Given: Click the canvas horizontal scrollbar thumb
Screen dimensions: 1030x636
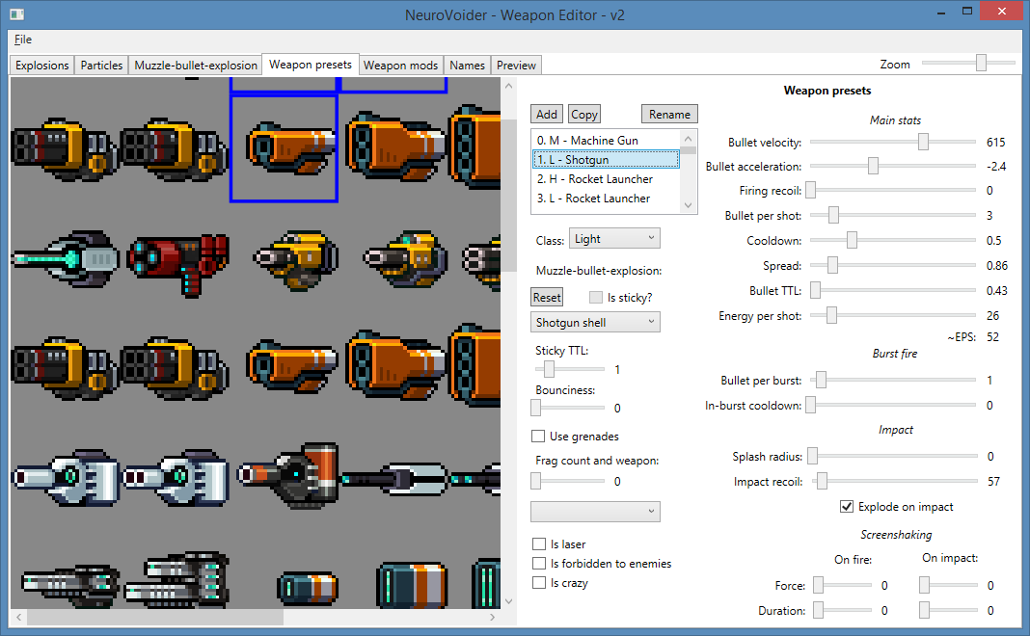Looking at the screenshot, I should point(155,617).
